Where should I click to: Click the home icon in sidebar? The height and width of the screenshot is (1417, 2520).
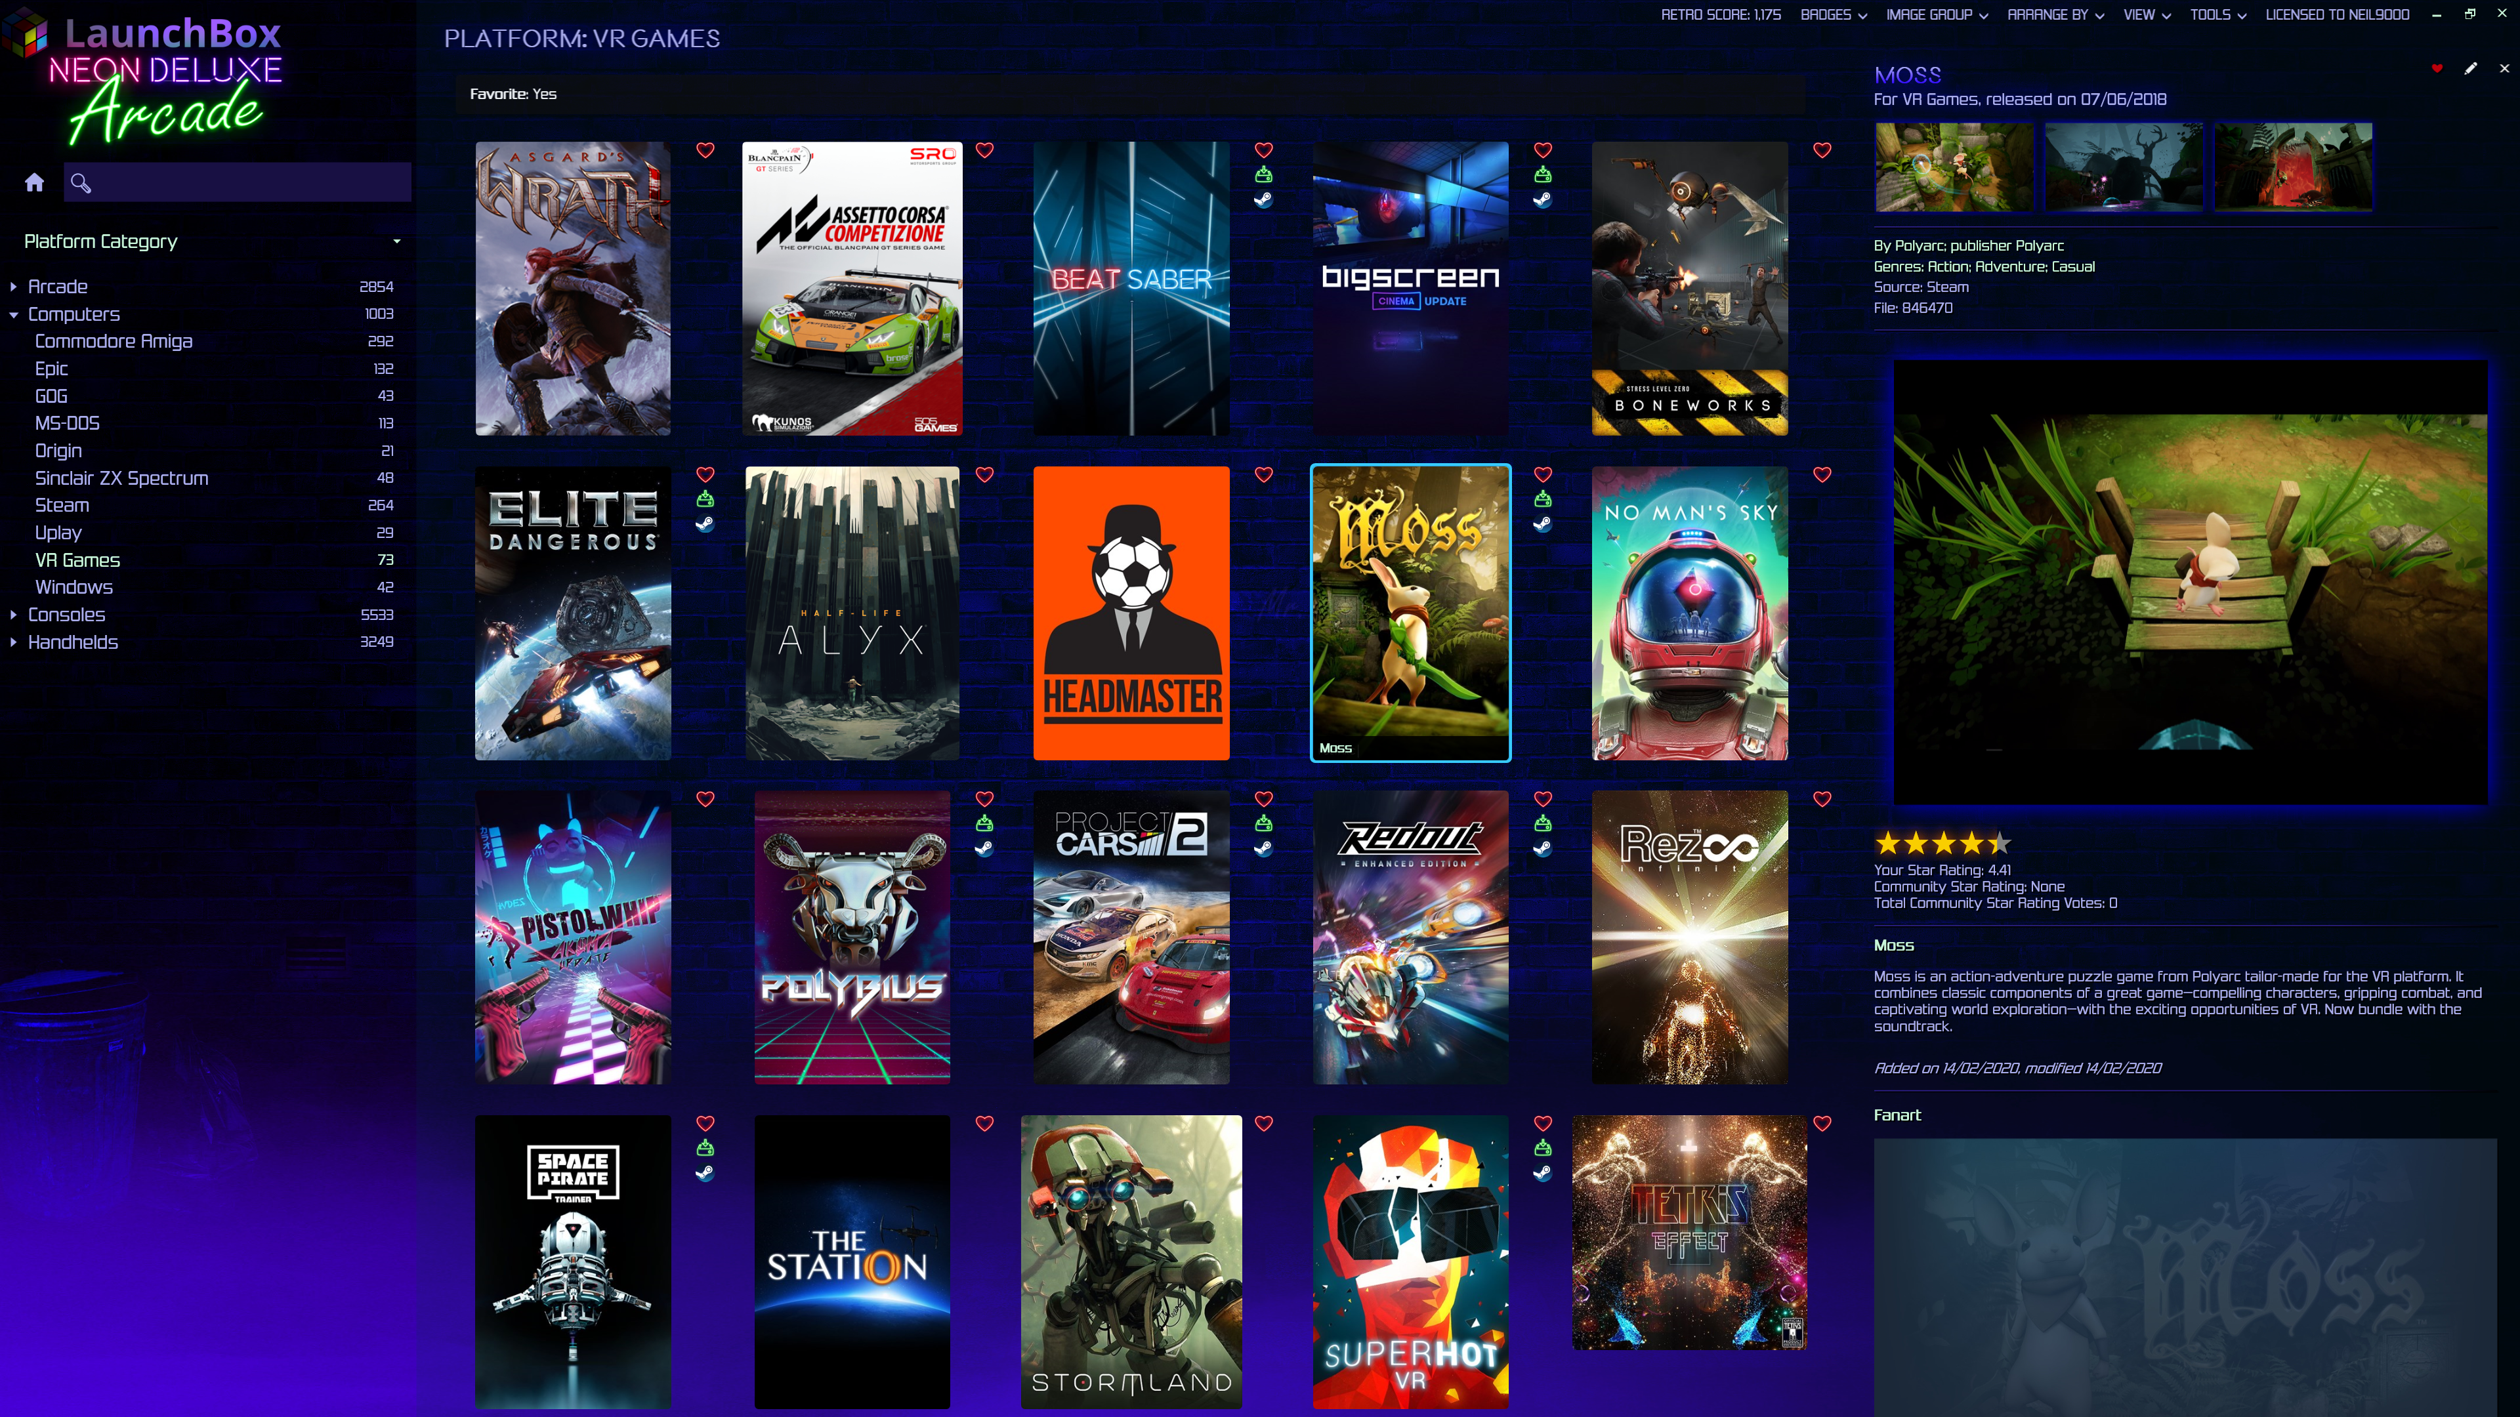34,183
